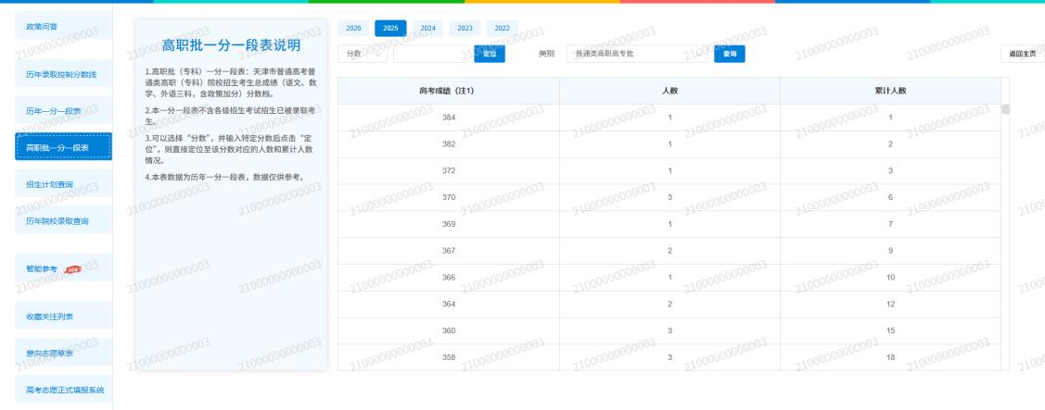Click cumulative count 18 in the 358 row
This screenshot has width=1045, height=410.
890,357
